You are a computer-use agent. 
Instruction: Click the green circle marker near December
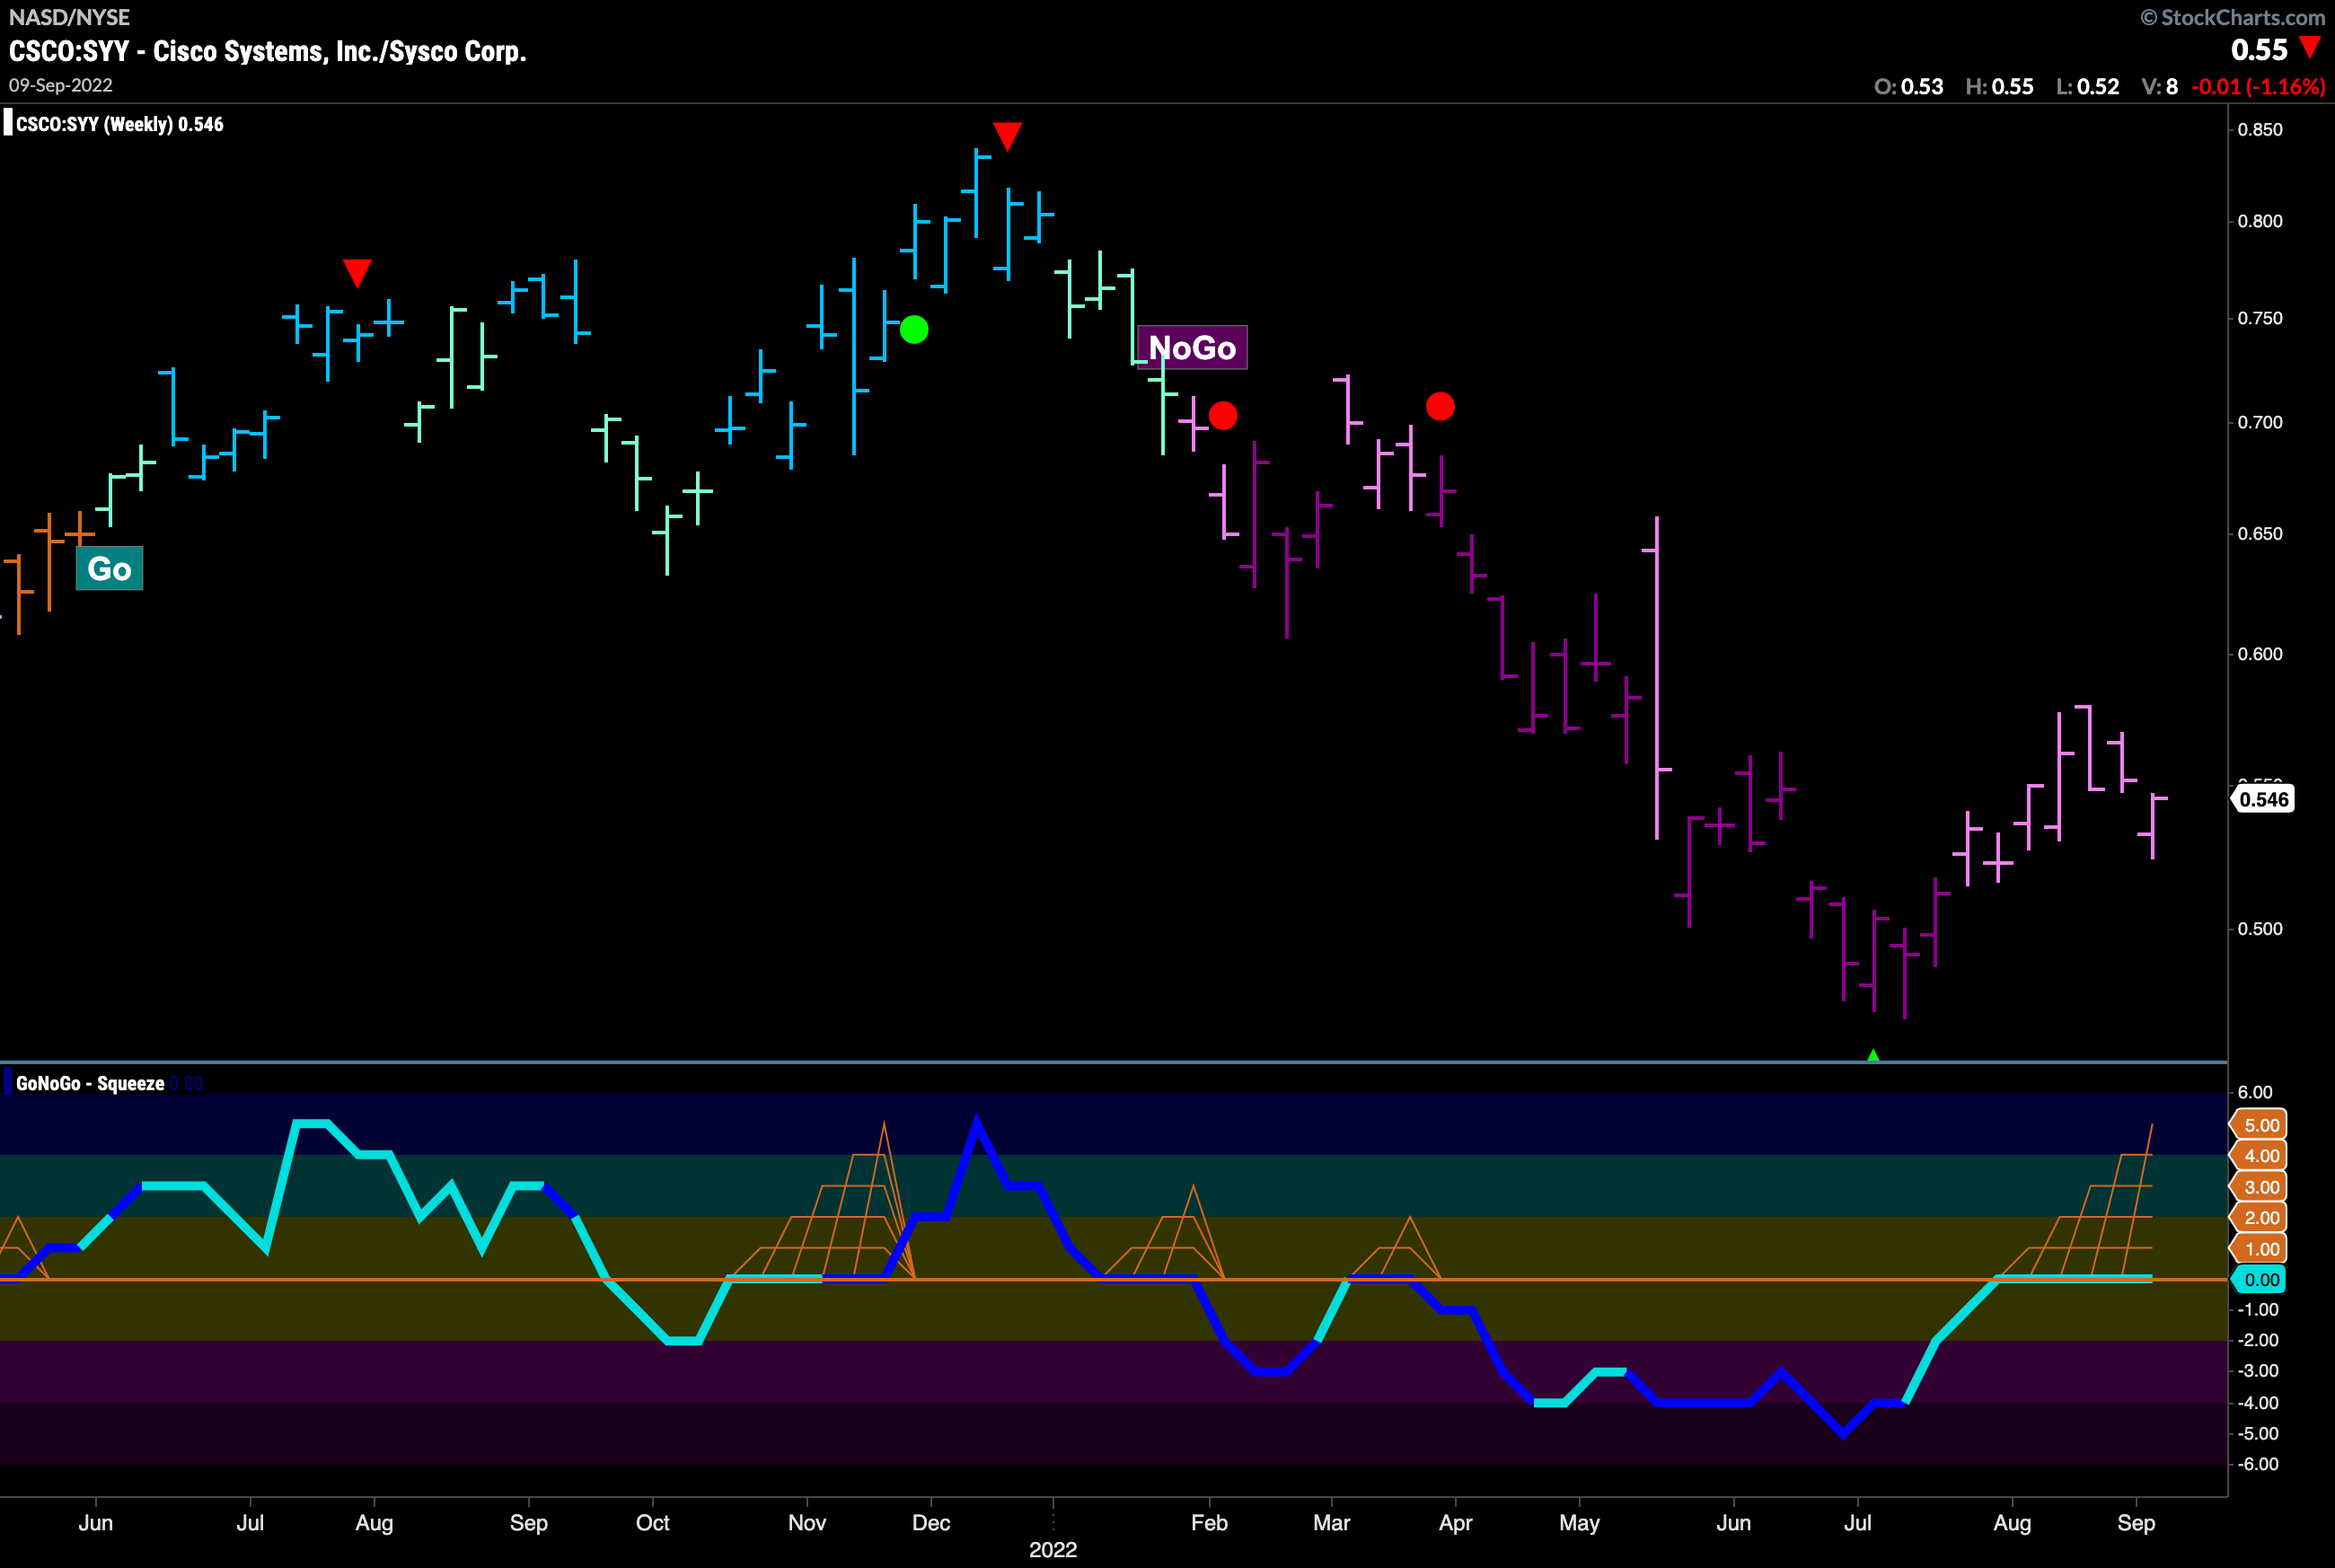click(914, 329)
